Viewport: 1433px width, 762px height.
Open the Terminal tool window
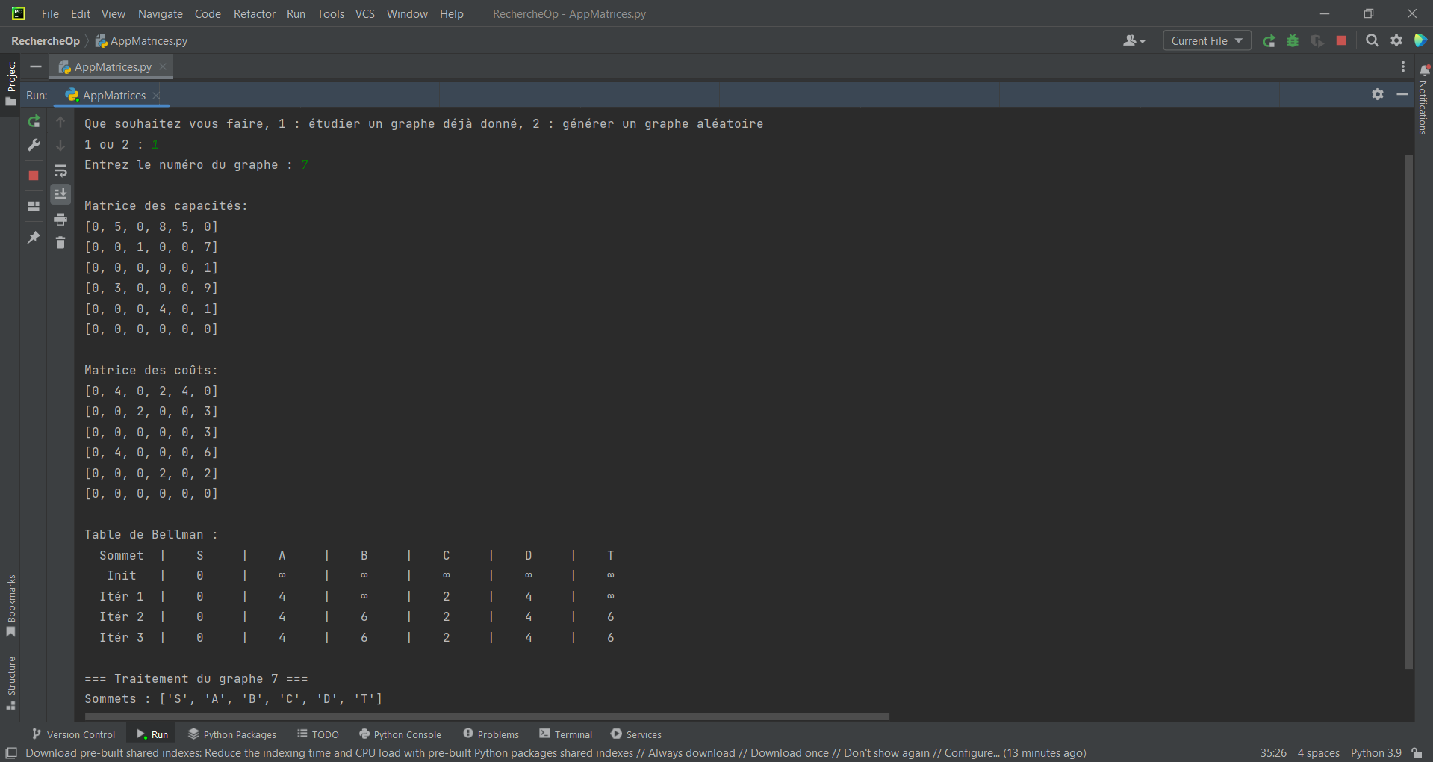tap(566, 734)
